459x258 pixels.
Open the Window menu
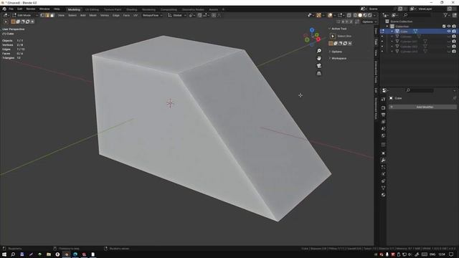(44, 9)
